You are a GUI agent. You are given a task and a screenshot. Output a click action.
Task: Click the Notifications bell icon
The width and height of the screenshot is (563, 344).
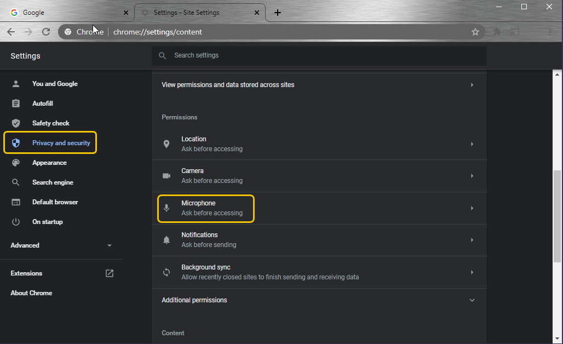[x=166, y=240]
